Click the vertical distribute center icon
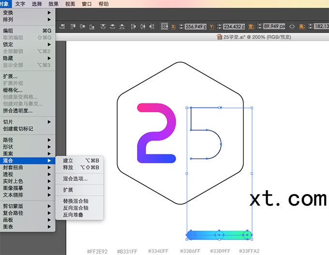This screenshot has height=255, width=329. pyautogui.click(x=112, y=27)
